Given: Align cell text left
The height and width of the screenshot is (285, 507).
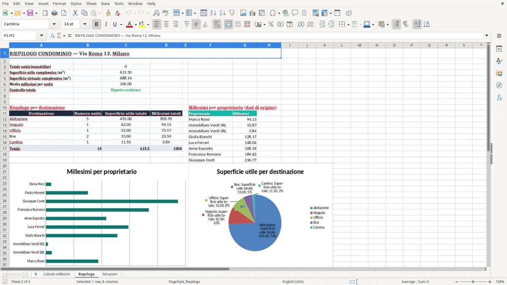Looking at the screenshot, I should (x=157, y=24).
